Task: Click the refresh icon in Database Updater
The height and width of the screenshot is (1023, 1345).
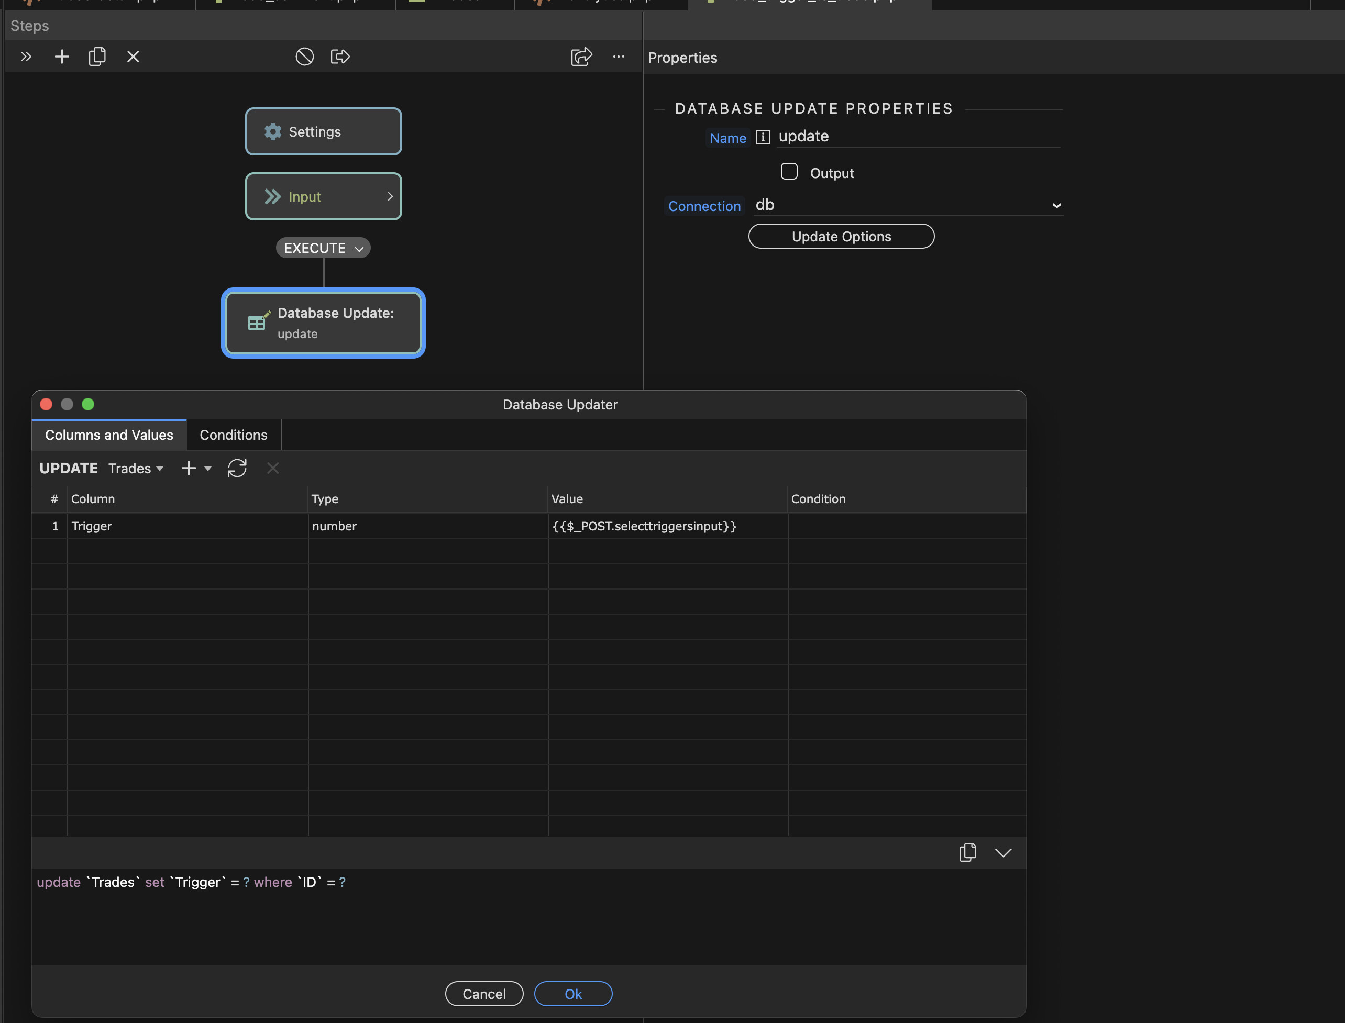Action: click(x=237, y=468)
